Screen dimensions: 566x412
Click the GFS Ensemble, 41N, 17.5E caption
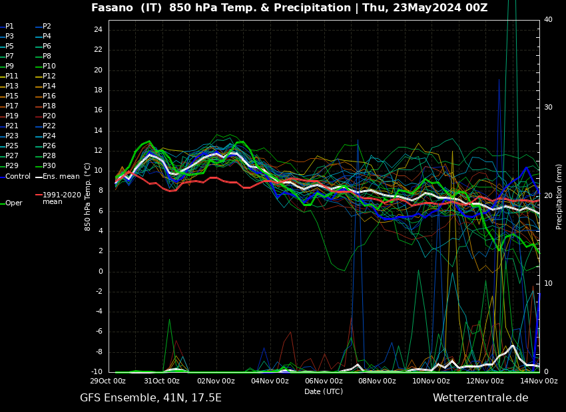pos(150,398)
